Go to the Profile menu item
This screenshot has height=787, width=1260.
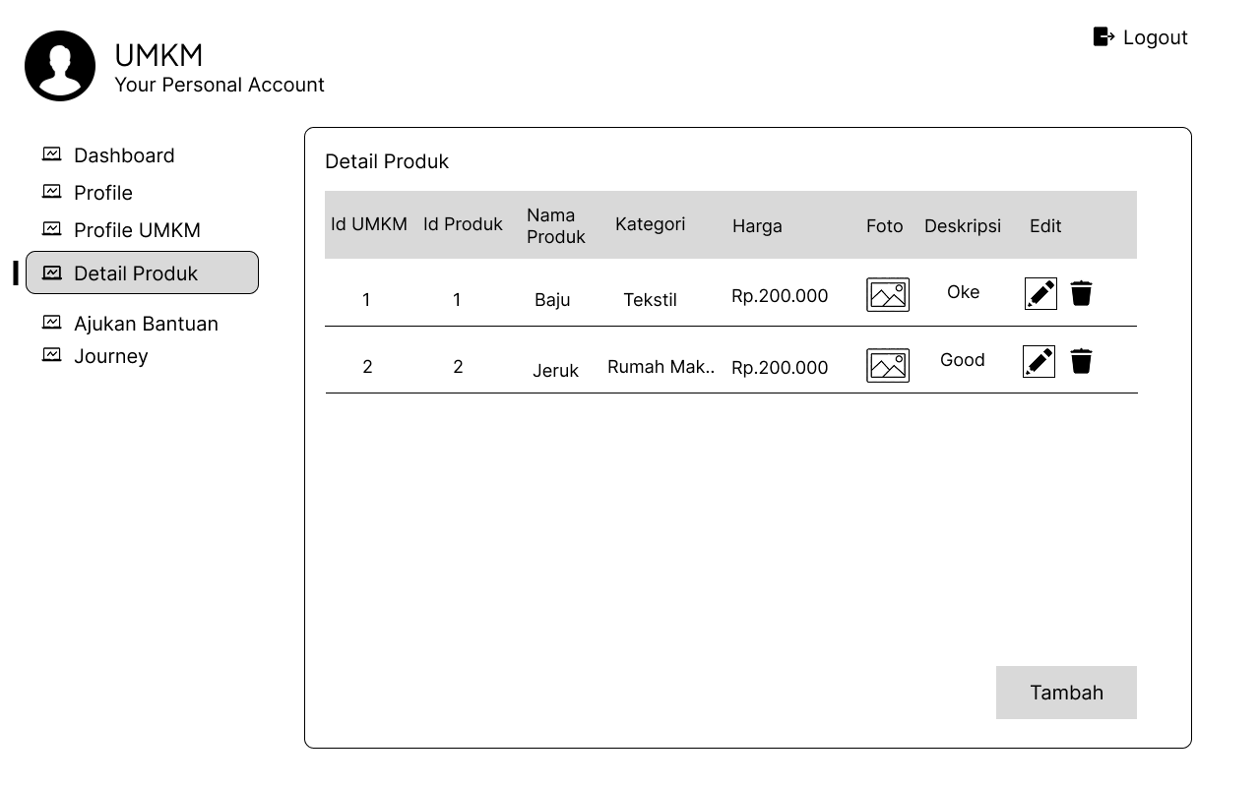click(103, 193)
